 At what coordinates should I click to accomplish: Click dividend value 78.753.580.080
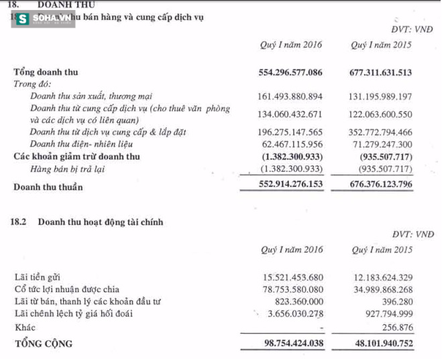[293, 289]
